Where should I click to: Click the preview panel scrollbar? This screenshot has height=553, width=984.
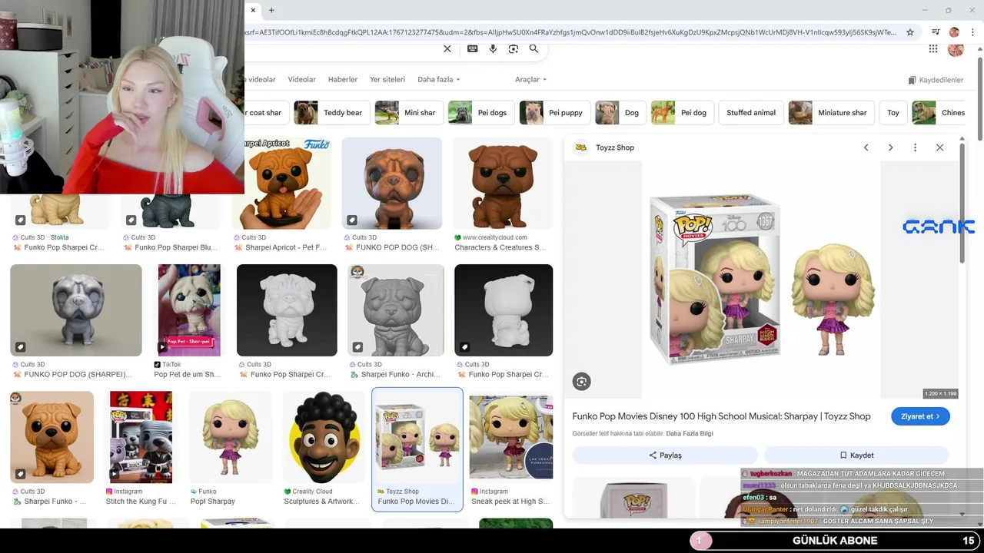pyautogui.click(x=962, y=204)
